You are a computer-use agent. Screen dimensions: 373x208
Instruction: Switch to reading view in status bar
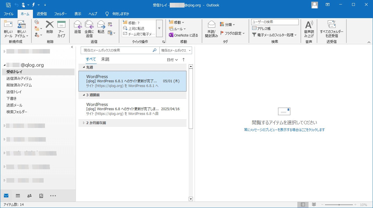(314, 205)
